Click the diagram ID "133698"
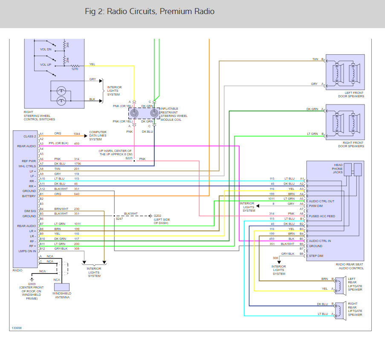The image size is (385, 338). 17,328
